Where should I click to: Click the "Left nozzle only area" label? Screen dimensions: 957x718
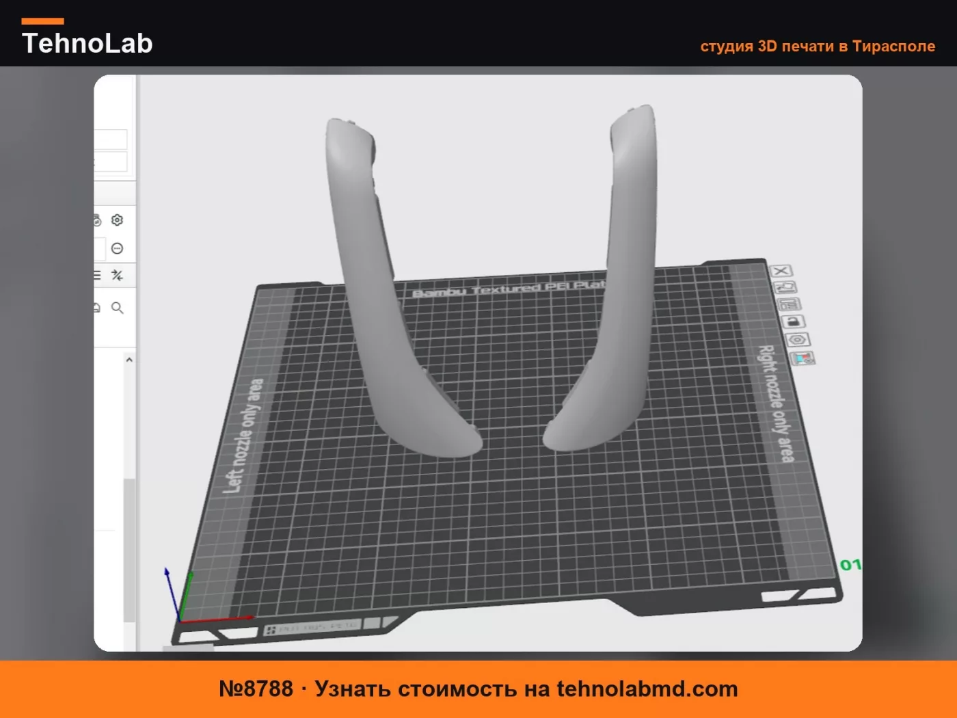[x=244, y=436]
